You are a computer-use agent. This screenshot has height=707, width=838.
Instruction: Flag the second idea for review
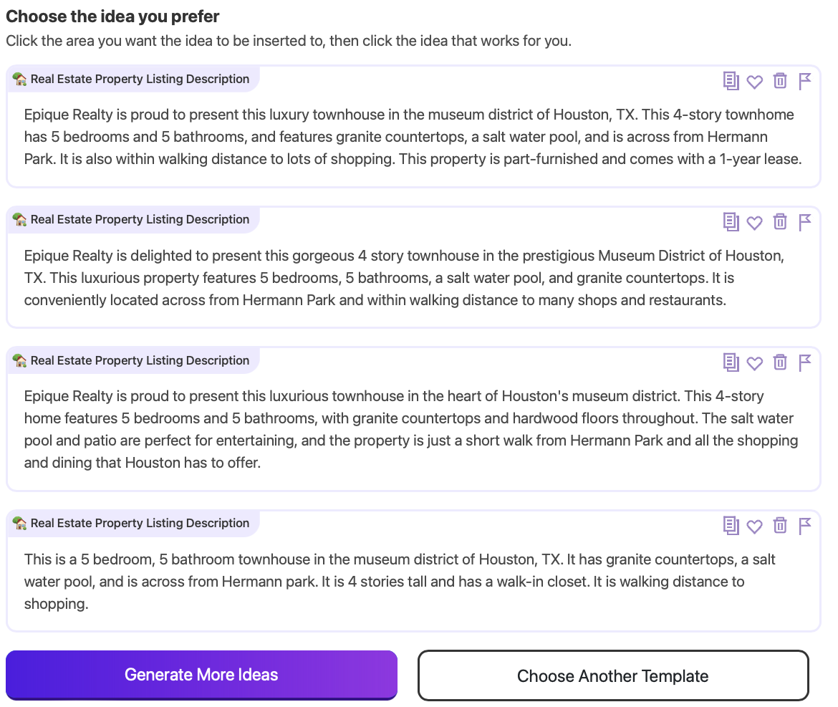[804, 222]
